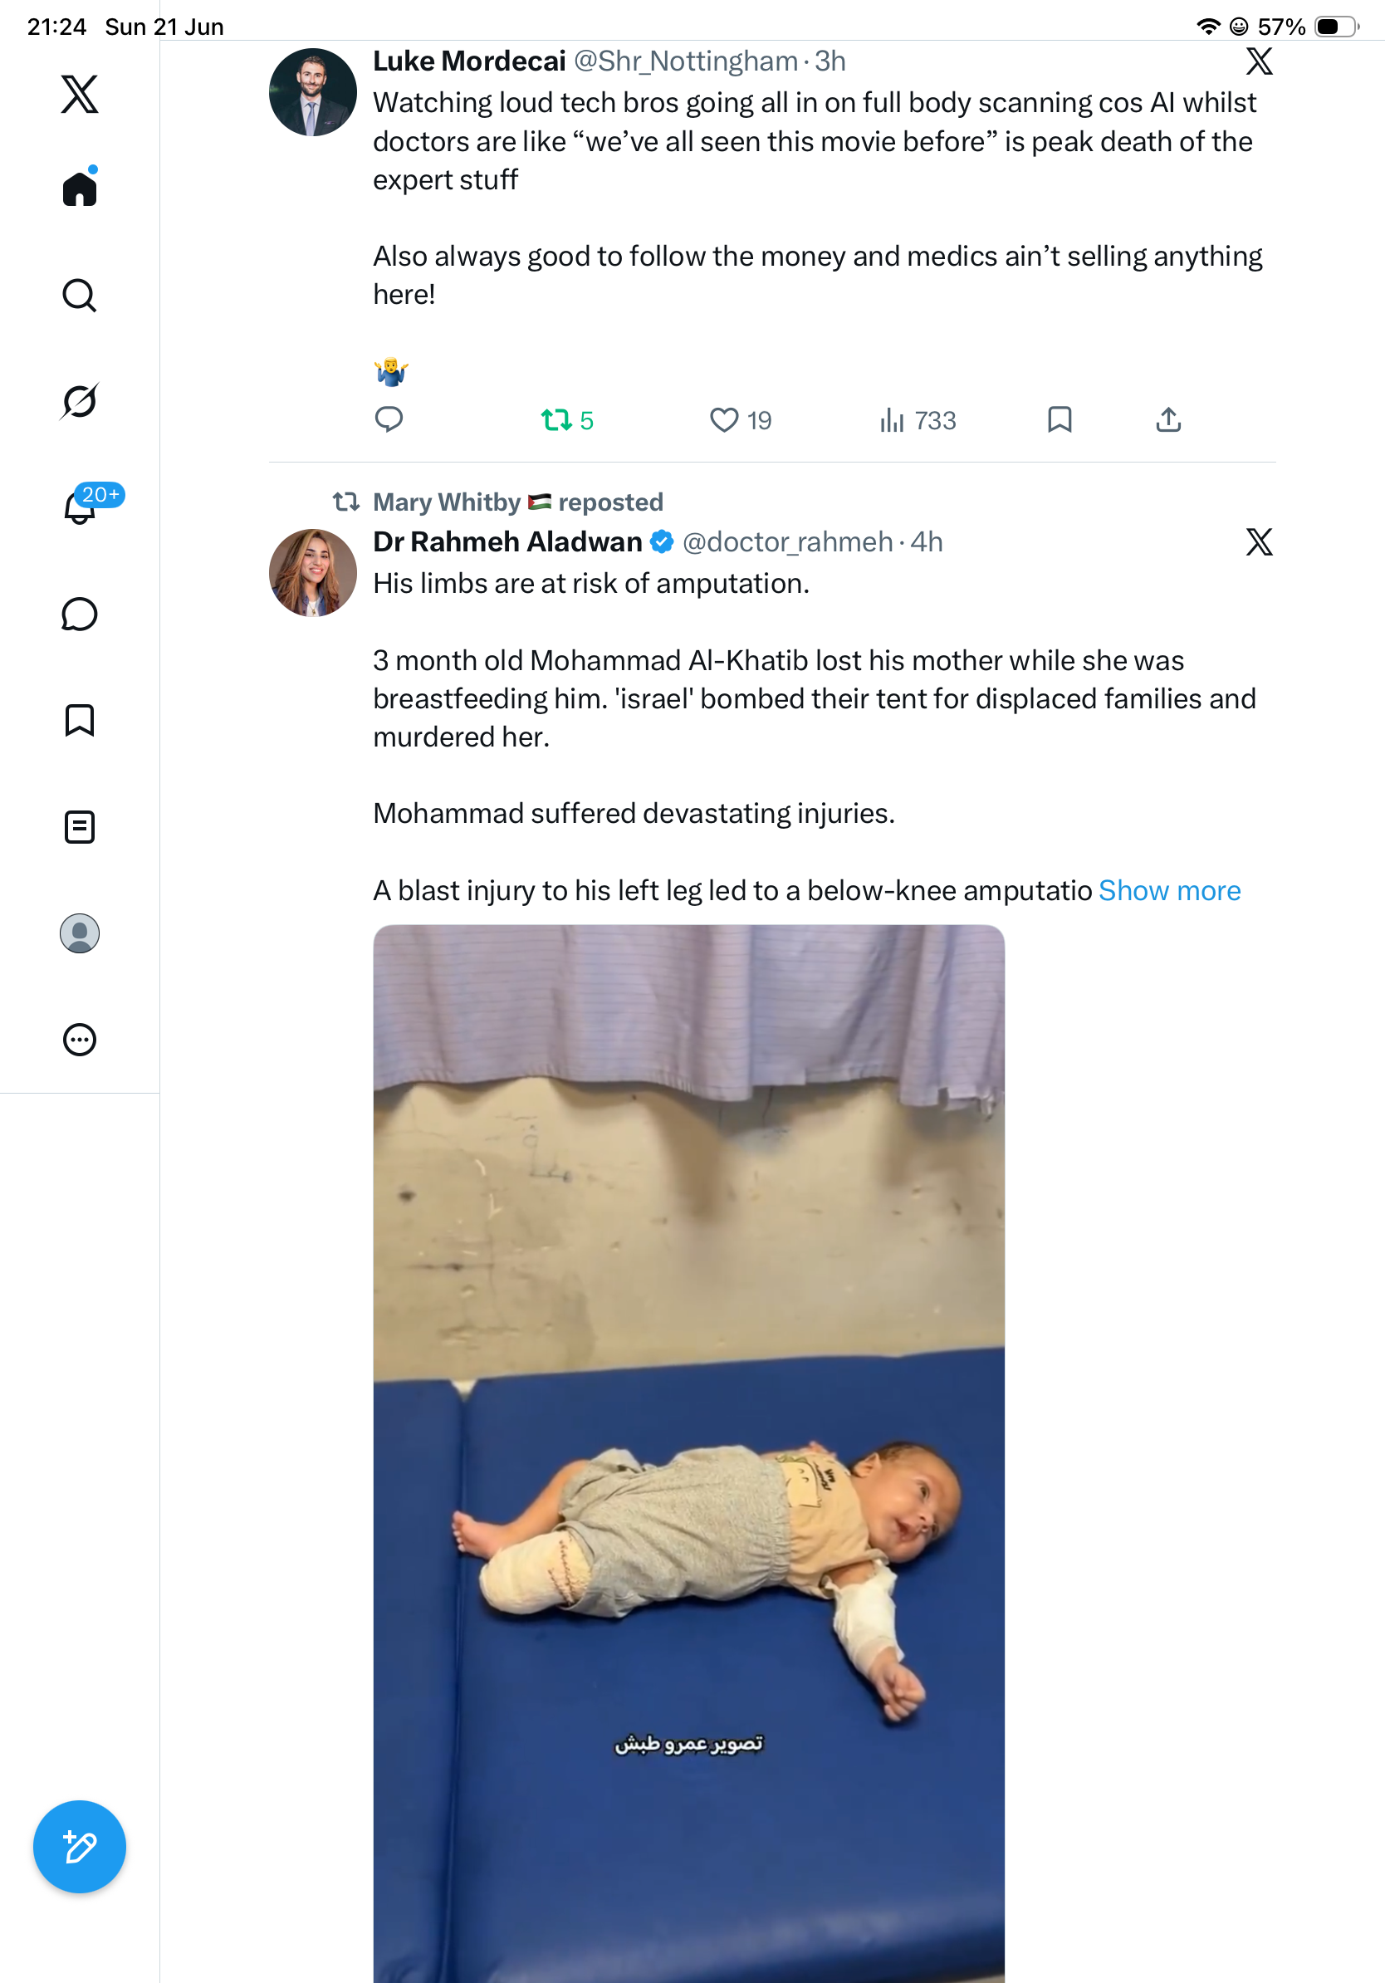Open the Messages chat bubble icon

[80, 614]
